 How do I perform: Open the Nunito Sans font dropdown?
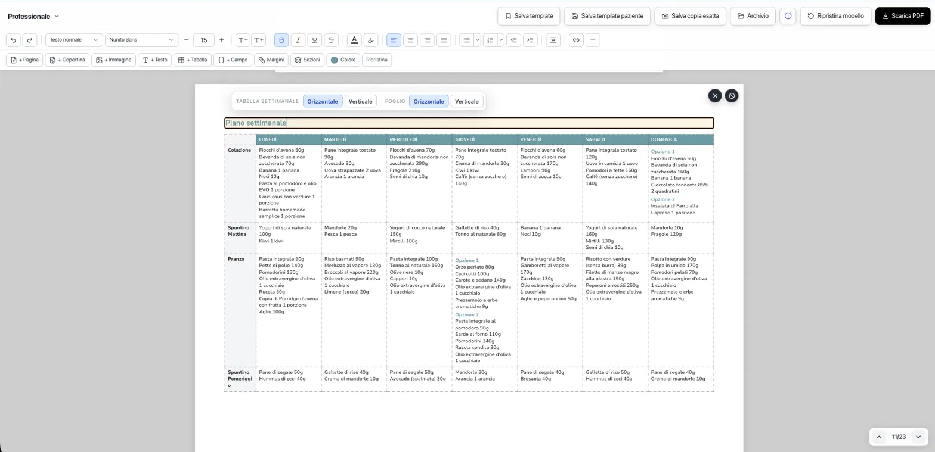(x=141, y=40)
